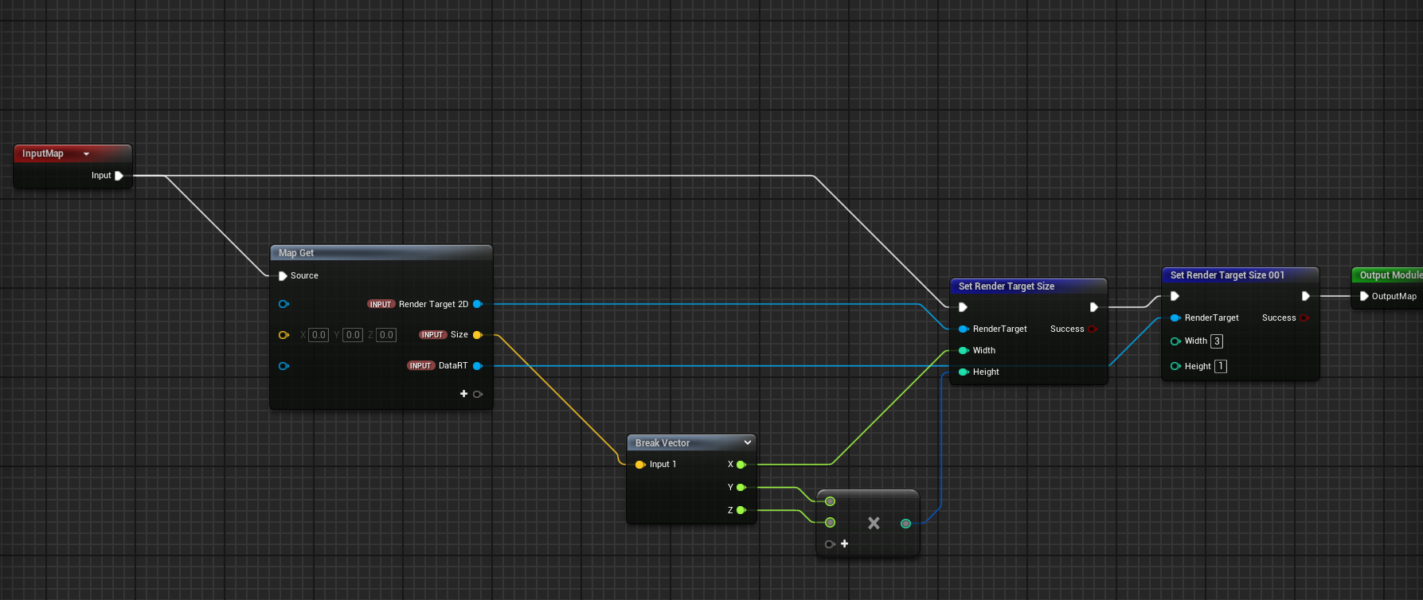Click the Source pin on Map Get
The width and height of the screenshot is (1423, 600).
(x=283, y=276)
